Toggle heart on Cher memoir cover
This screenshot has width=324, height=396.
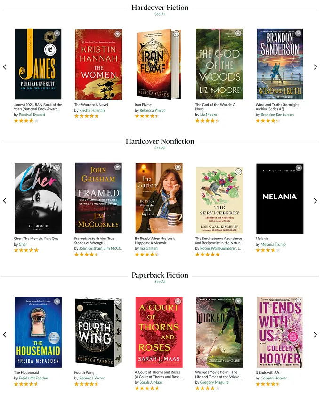click(57, 168)
